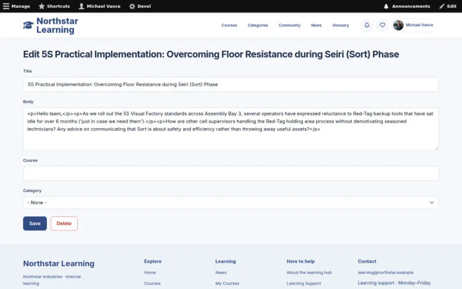The height and width of the screenshot is (289, 462).
Task: Click the Shortcuts star icon
Action: (x=42, y=6)
